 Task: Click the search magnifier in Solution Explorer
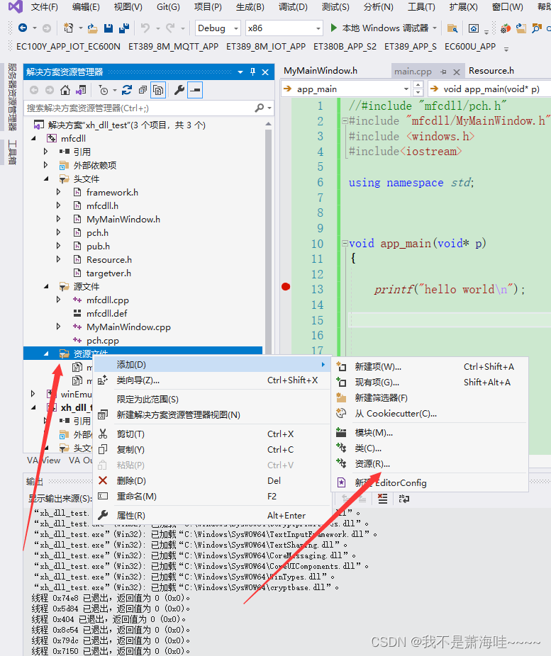259,108
